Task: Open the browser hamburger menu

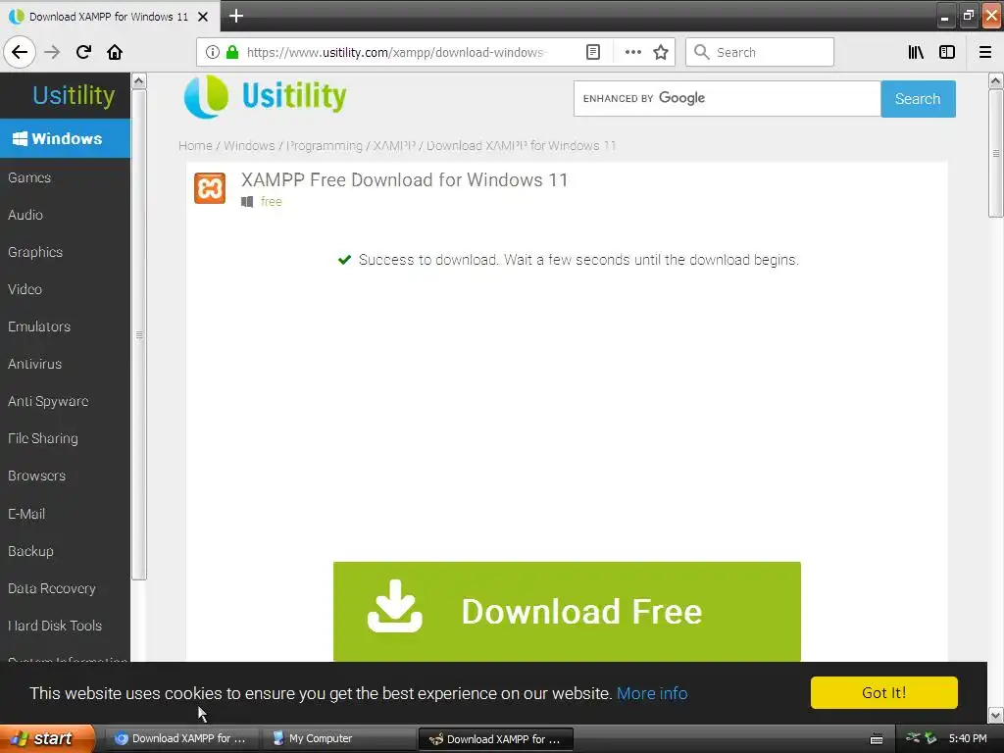Action: click(x=985, y=52)
